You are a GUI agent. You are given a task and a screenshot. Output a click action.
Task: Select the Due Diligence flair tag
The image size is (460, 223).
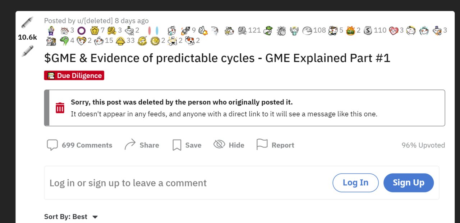pos(74,76)
